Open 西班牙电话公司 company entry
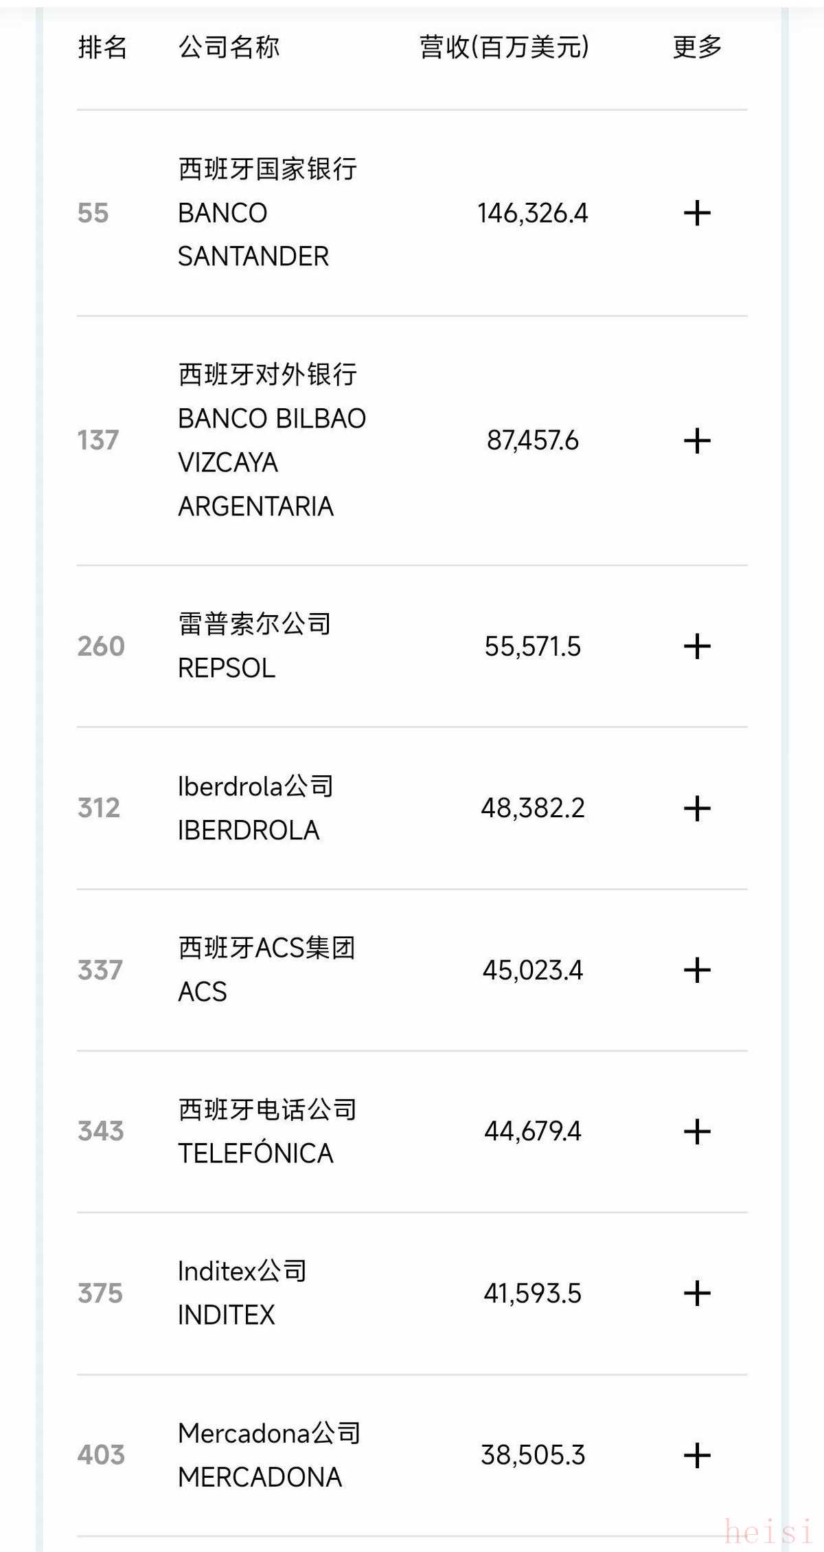Image resolution: width=824 pixels, height=1552 pixels. click(x=267, y=1109)
